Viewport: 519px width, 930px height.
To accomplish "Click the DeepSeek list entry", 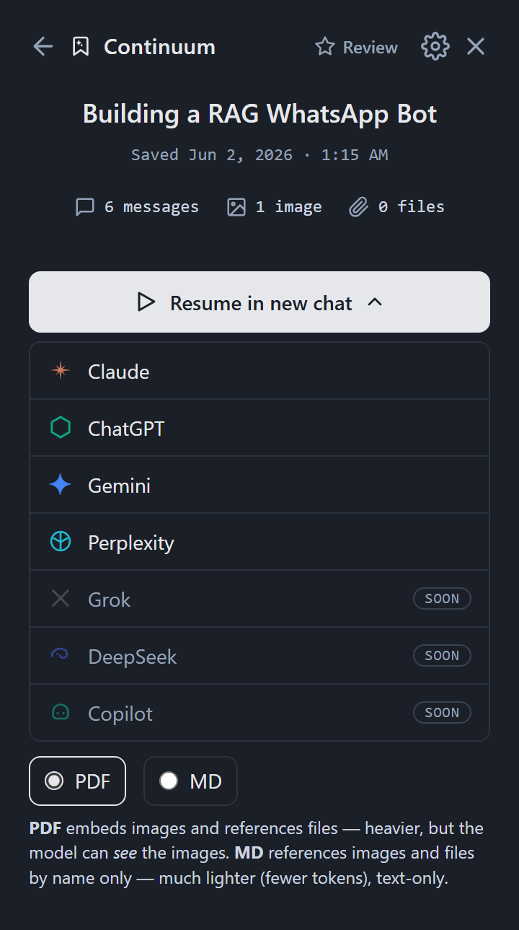I will coord(259,656).
